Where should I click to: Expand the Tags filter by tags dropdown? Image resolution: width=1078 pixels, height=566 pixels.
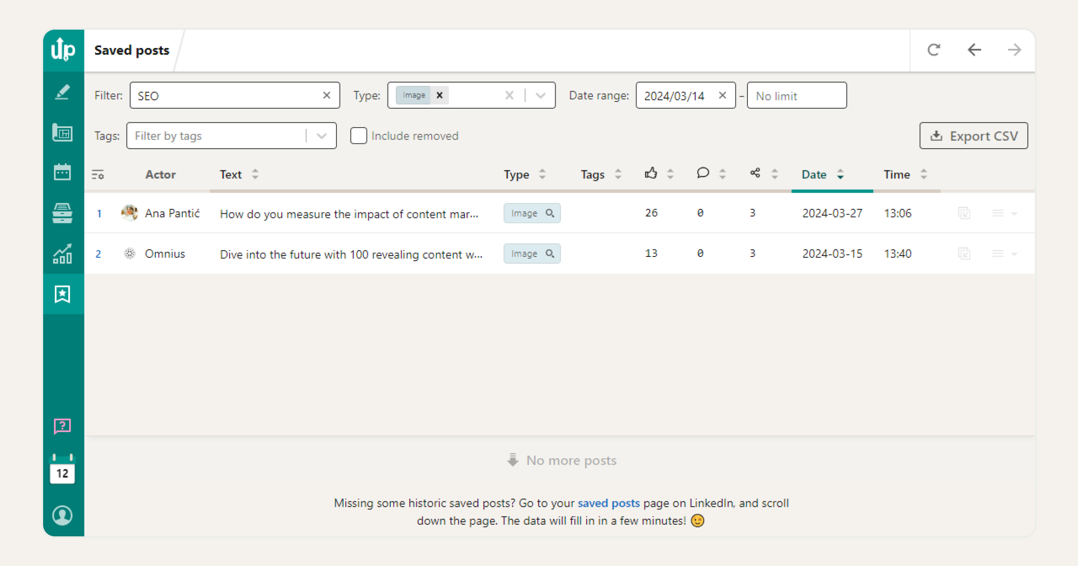[x=322, y=136]
